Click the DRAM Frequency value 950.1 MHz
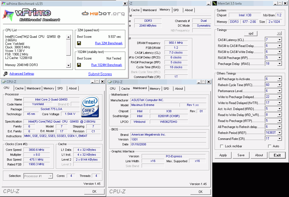The width and height of the screenshot is (289, 197). pyautogui.click(x=176, y=43)
